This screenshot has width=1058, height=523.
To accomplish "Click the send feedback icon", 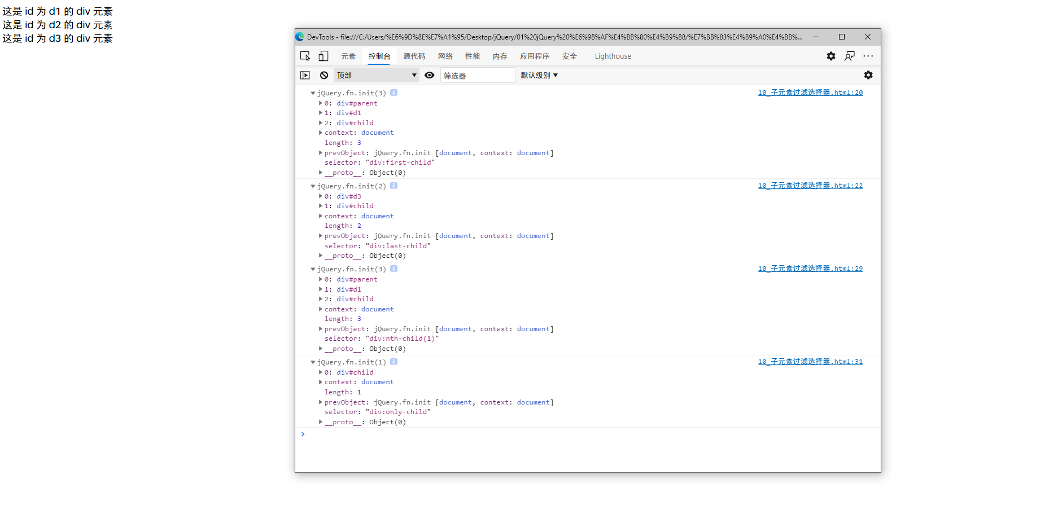I will click(850, 56).
